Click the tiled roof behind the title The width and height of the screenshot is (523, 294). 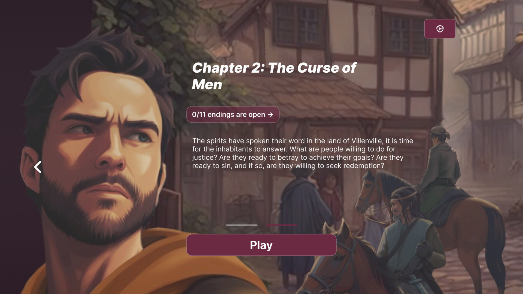(313, 95)
